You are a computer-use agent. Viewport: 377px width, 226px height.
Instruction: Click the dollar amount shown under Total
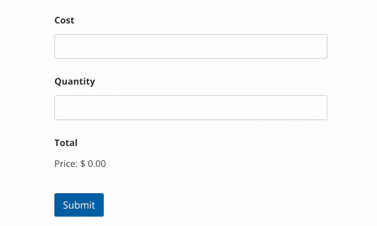[95, 163]
